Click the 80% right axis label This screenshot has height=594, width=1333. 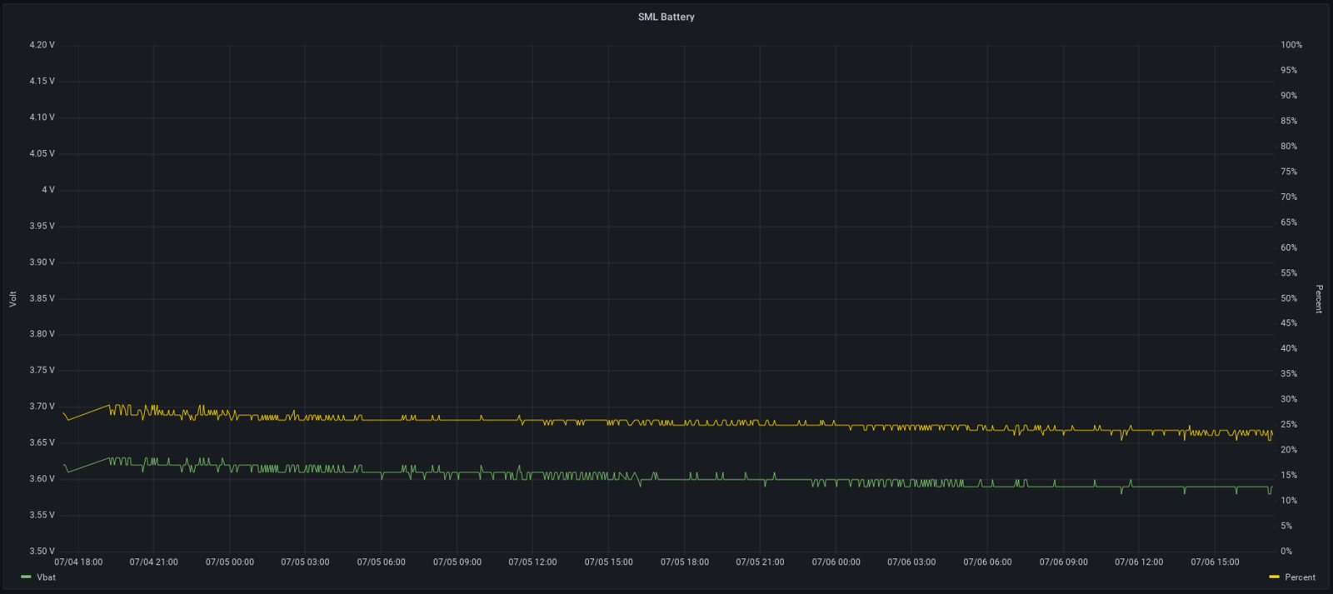1289,147
